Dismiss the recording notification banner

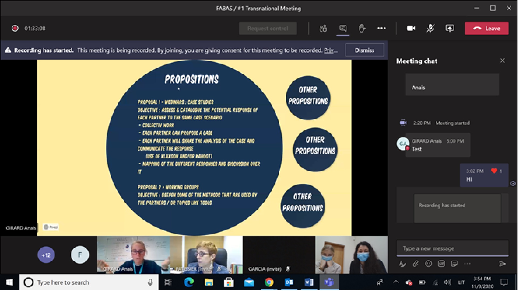364,50
